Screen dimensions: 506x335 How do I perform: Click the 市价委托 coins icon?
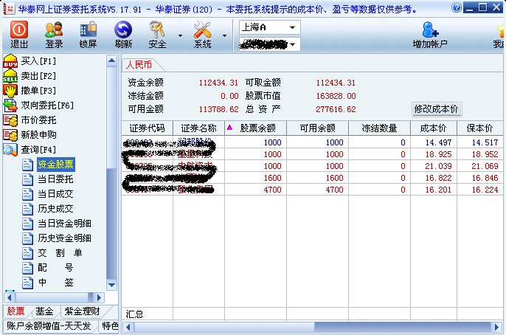pos(10,120)
